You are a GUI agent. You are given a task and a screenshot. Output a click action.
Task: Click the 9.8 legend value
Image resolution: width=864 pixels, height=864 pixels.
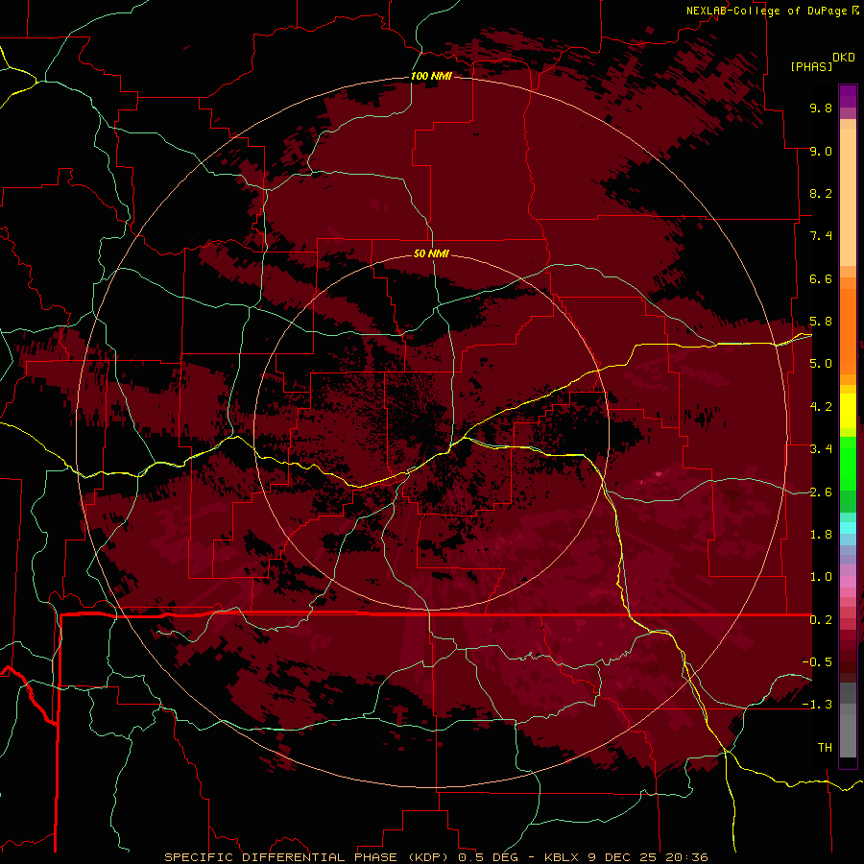click(821, 108)
